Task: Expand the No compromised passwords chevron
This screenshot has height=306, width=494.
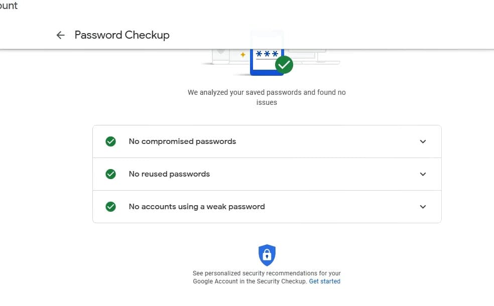Action: coord(423,141)
